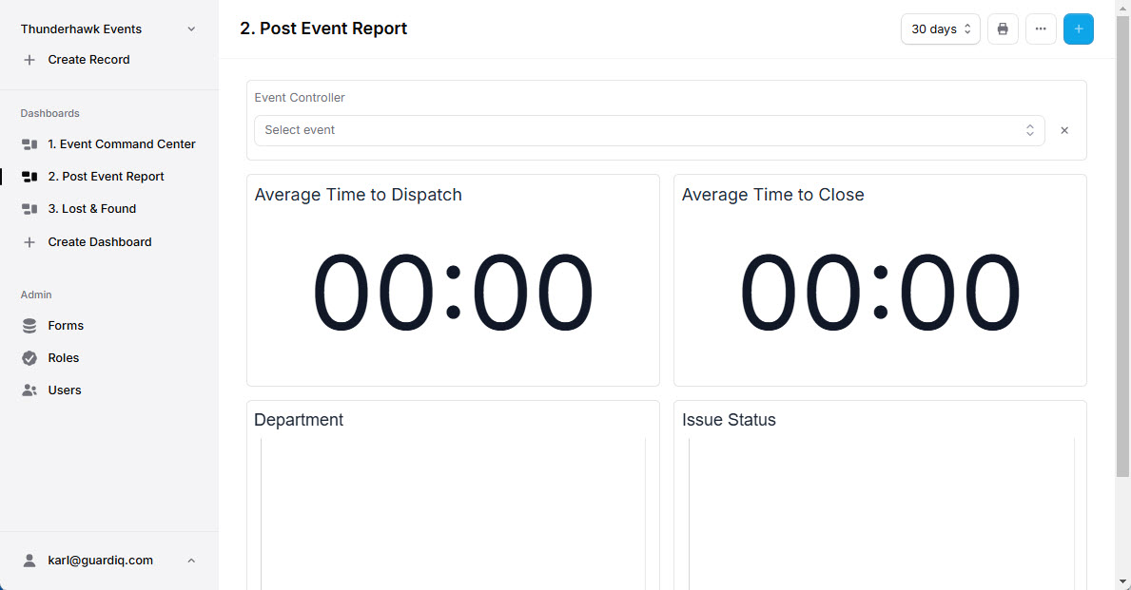Screen dimensions: 1131x590
Task: Click the Thunderhawk Events workspace name
Action: [x=81, y=29]
